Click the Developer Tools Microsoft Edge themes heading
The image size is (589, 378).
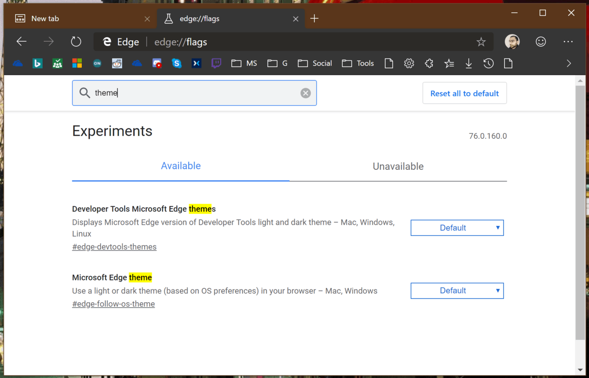(x=144, y=209)
